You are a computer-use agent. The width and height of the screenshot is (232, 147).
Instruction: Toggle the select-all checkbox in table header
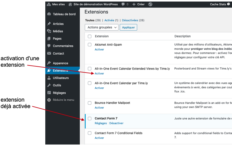(x=90, y=36)
